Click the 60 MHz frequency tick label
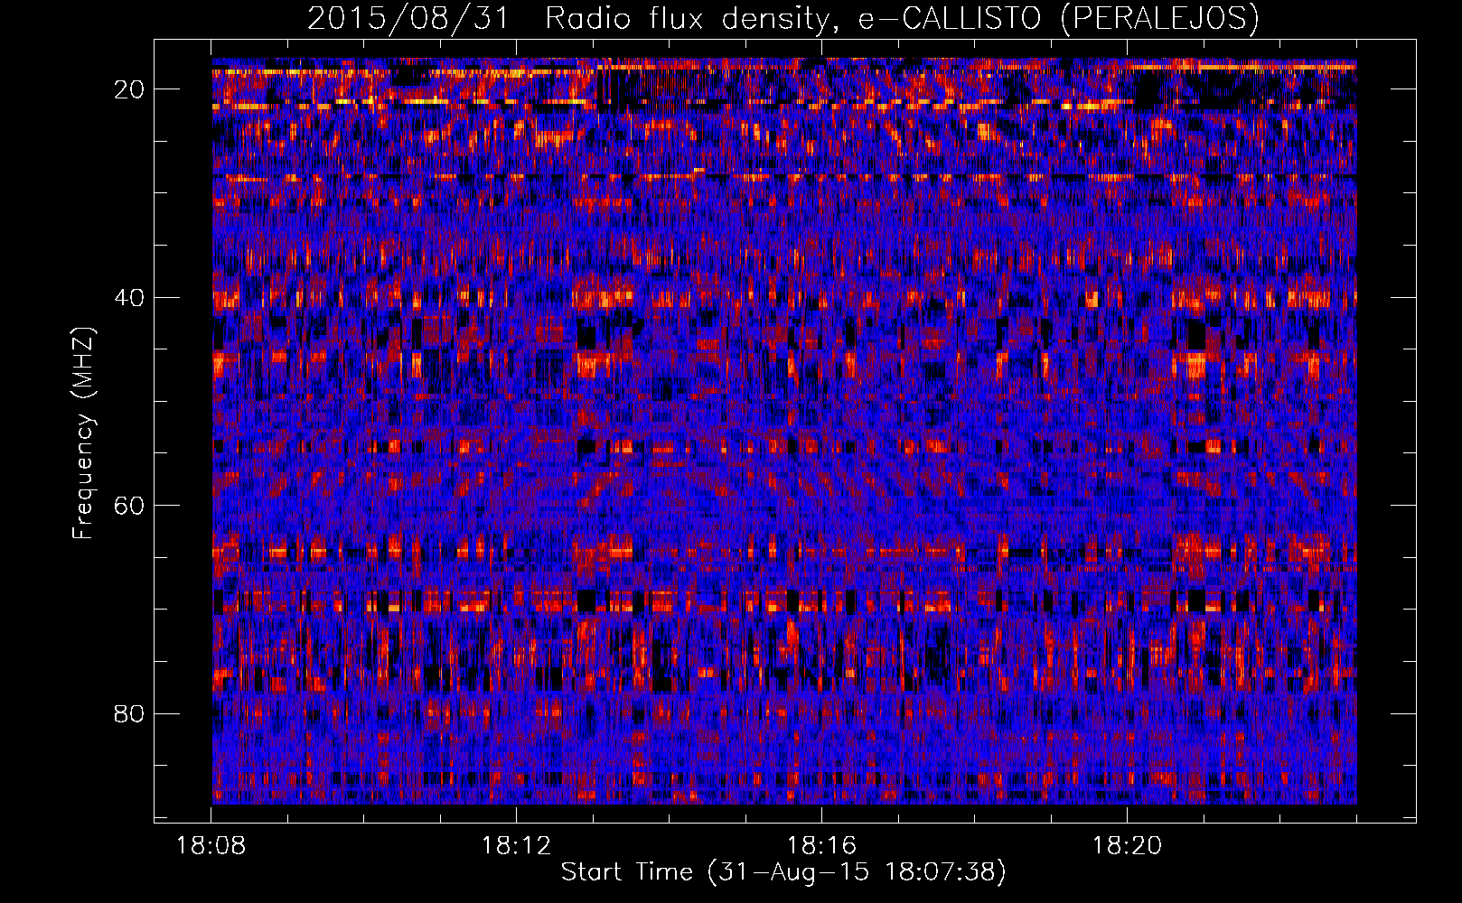Screen dimensions: 1462x903 pos(129,506)
